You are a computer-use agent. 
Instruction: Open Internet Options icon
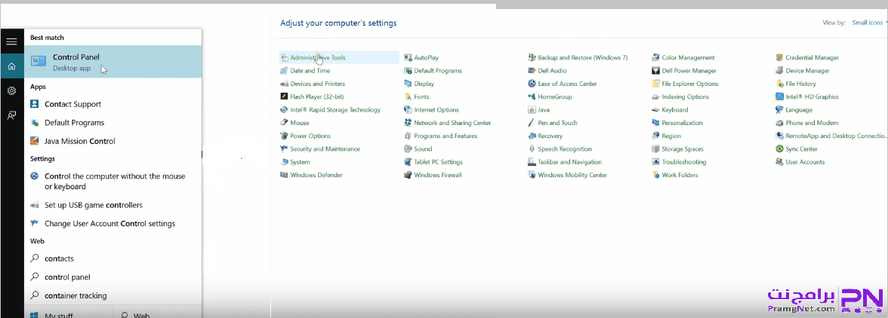(409, 109)
